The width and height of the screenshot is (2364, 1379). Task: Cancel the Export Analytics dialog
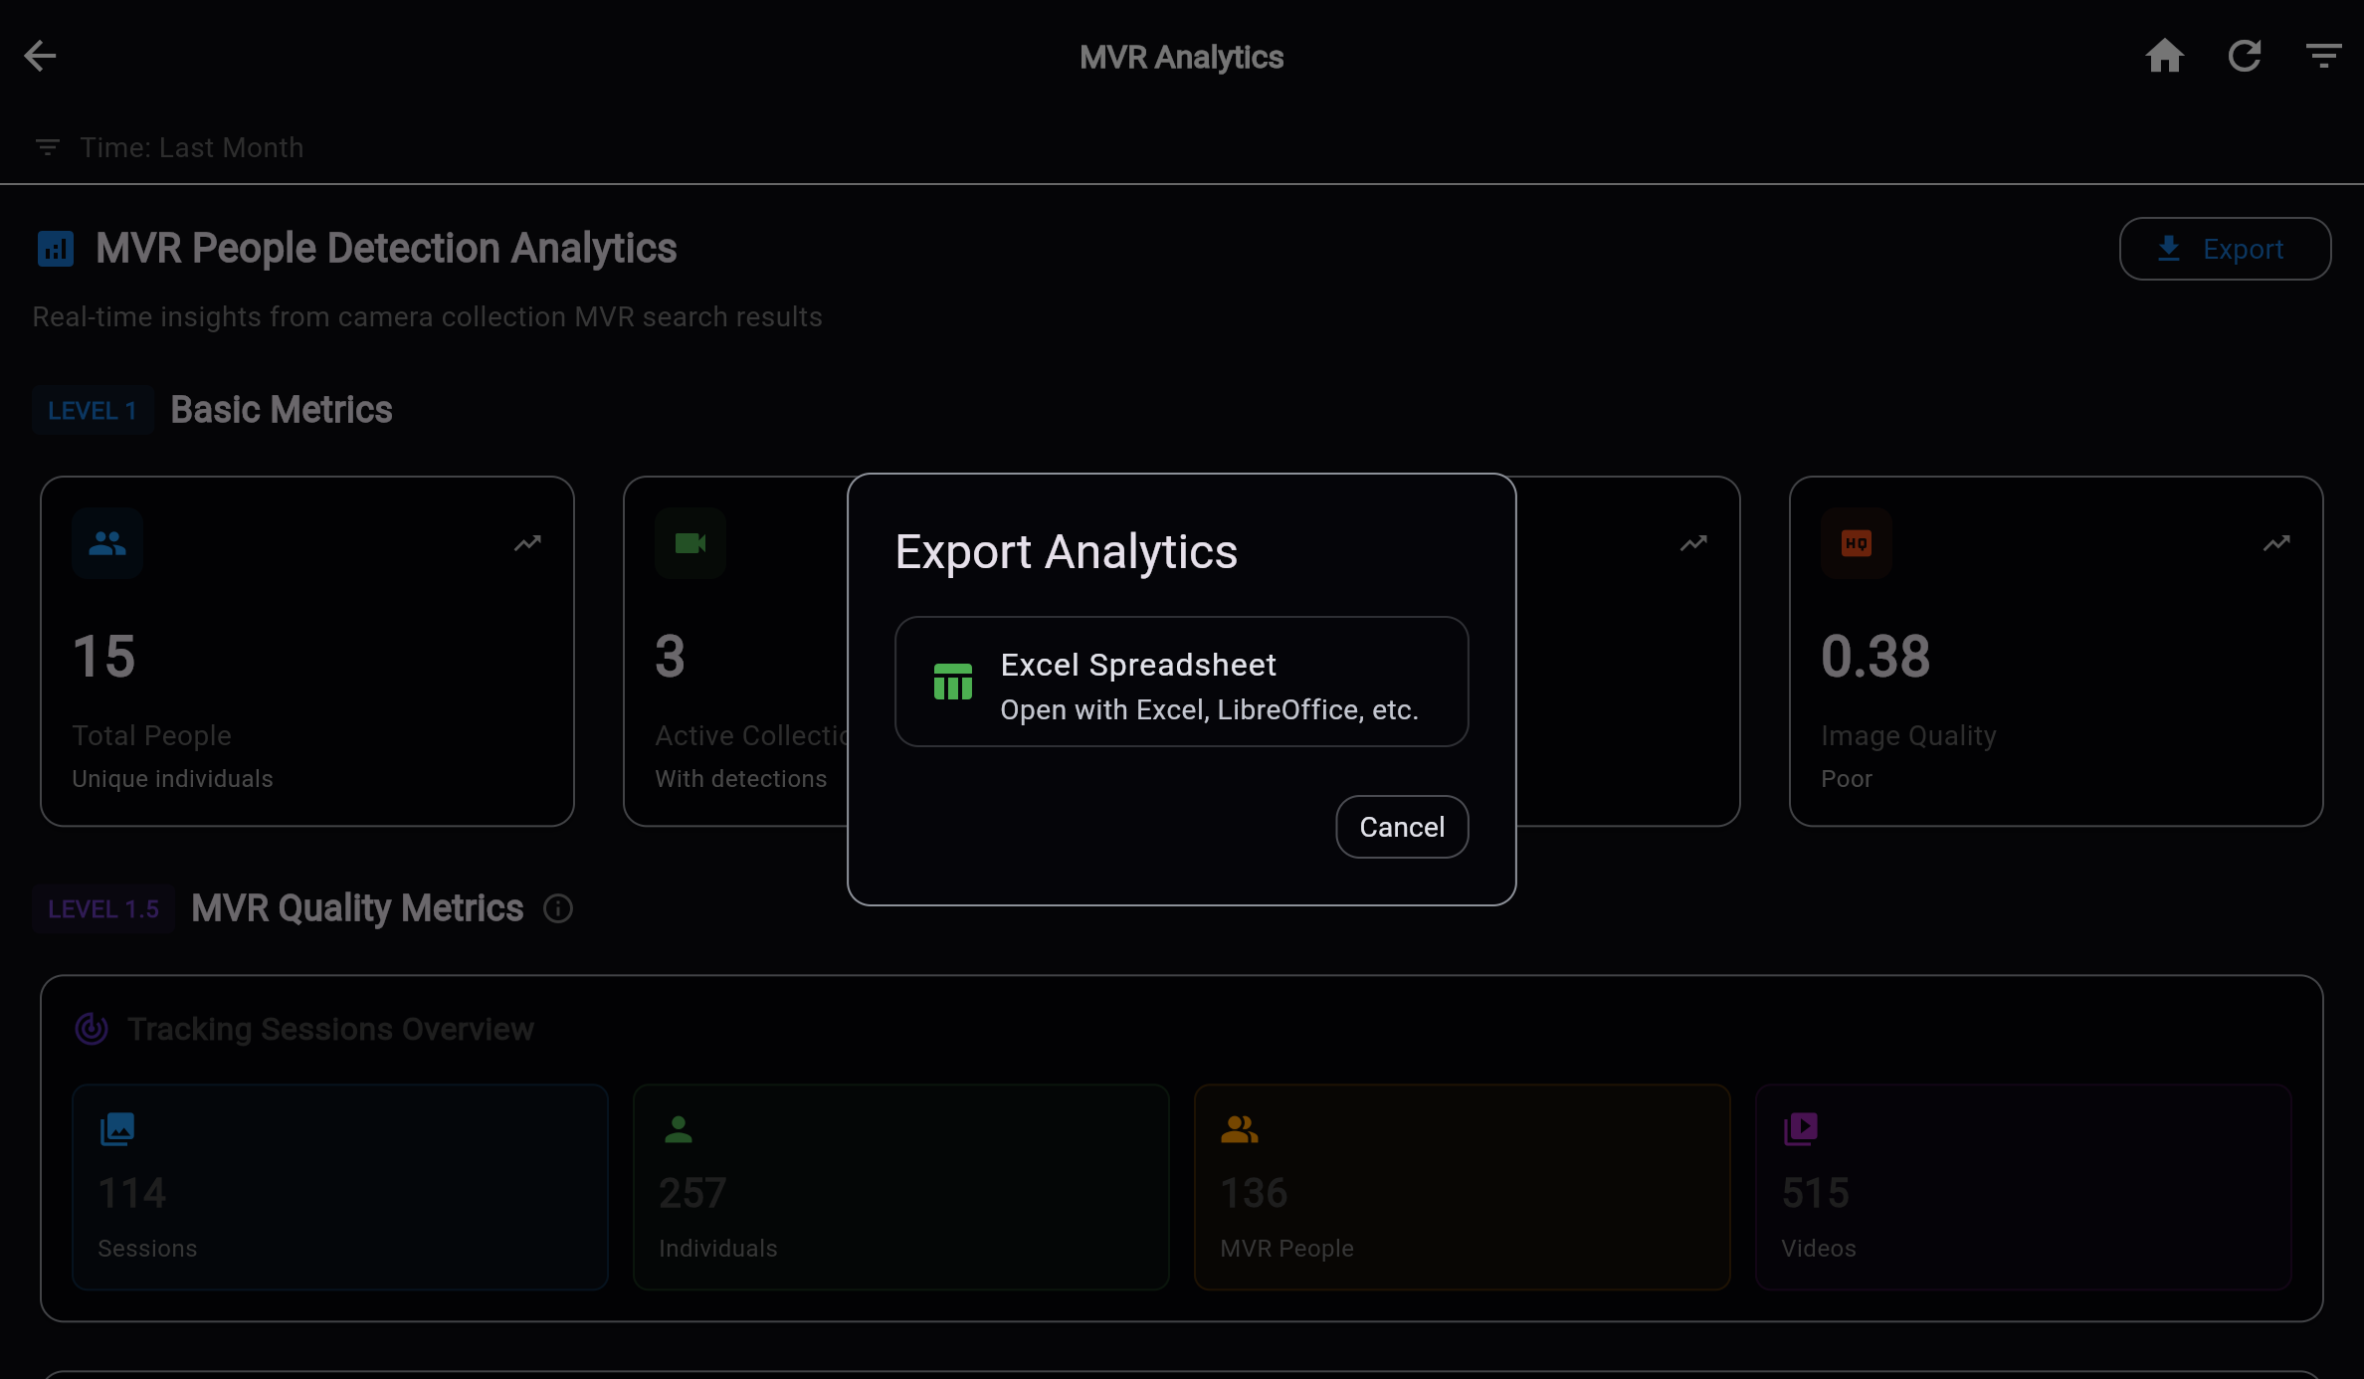pos(1401,826)
